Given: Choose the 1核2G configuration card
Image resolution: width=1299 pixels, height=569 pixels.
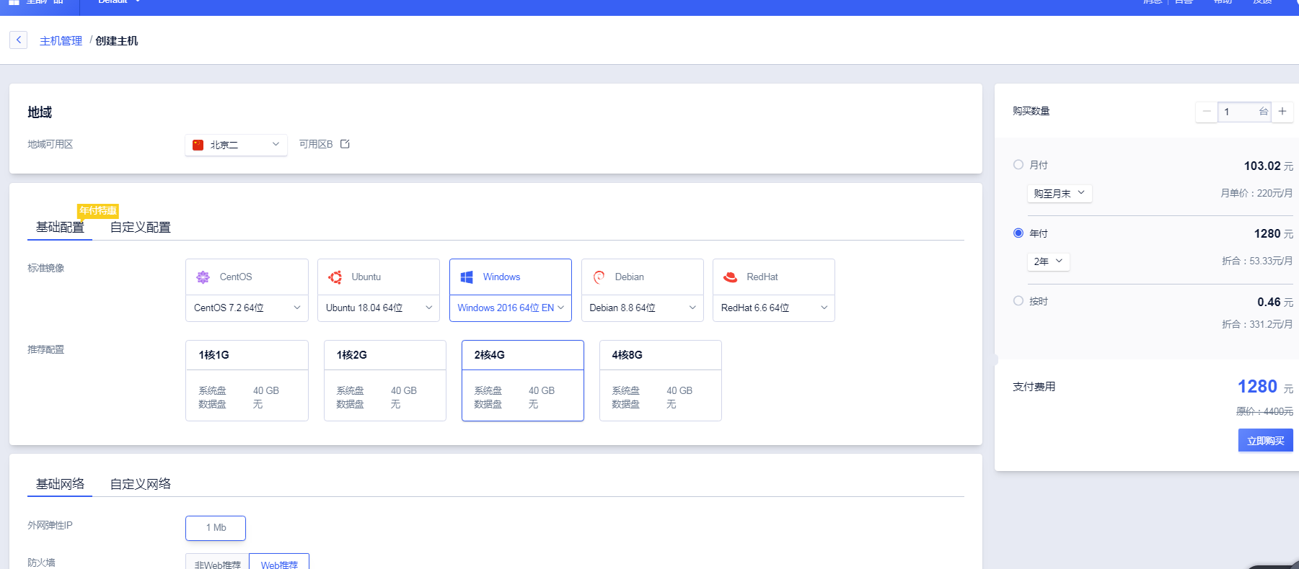Looking at the screenshot, I should point(385,381).
